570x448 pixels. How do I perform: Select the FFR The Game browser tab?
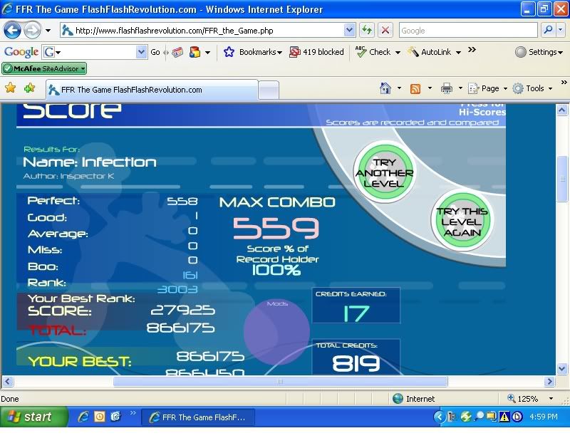tap(151, 90)
